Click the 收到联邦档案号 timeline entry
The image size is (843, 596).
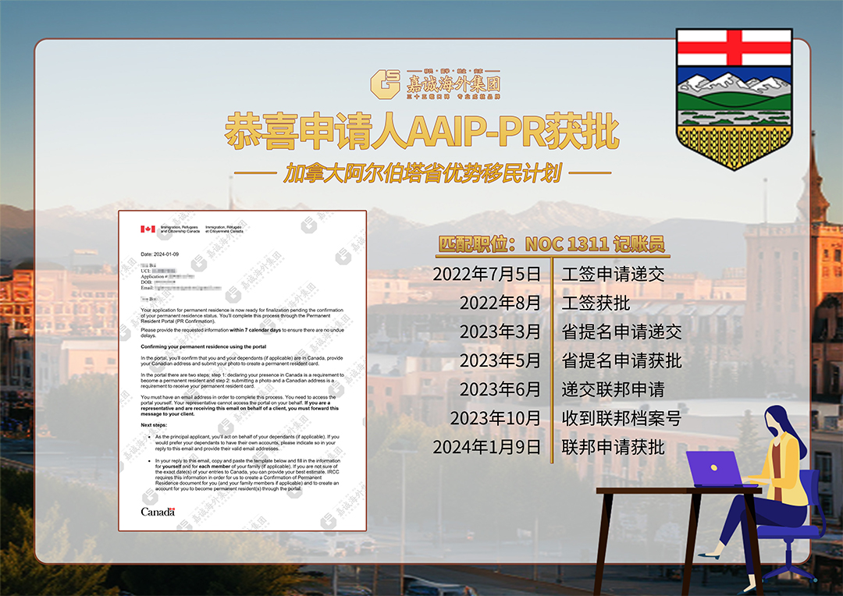point(621,418)
